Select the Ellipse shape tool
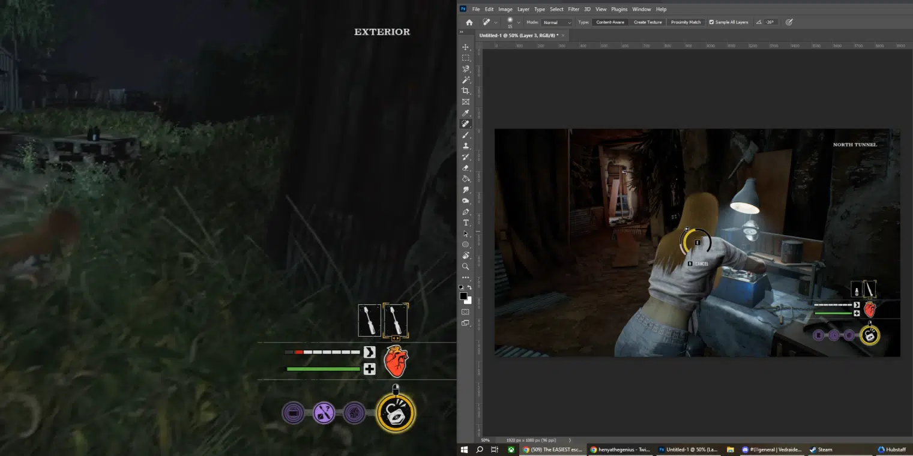The width and height of the screenshot is (913, 456). pyautogui.click(x=465, y=244)
